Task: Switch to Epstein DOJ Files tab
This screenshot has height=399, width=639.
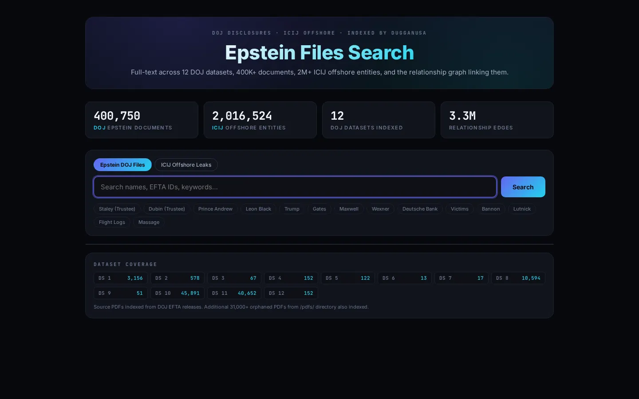Action: coord(122,164)
